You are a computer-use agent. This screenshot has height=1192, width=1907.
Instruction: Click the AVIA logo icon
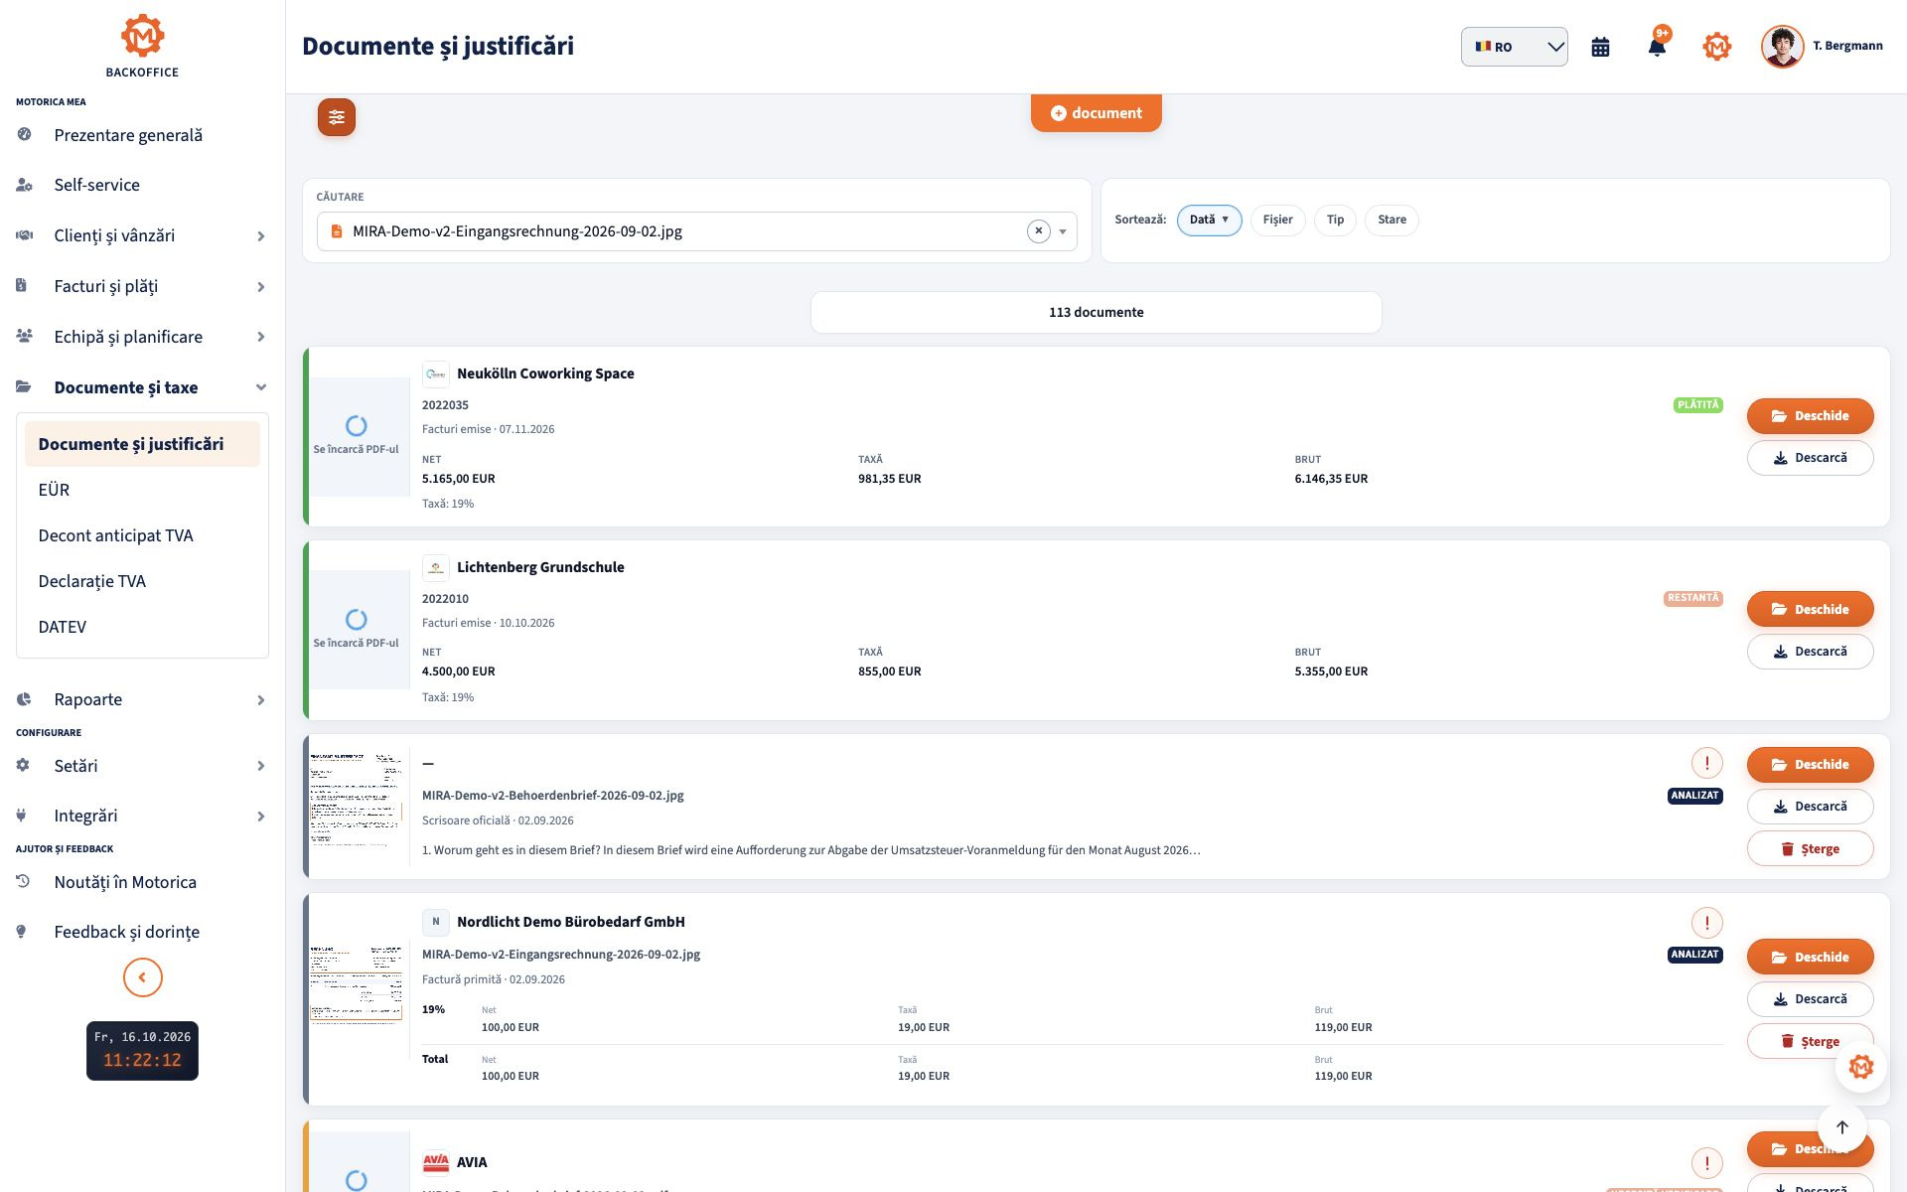click(435, 1162)
